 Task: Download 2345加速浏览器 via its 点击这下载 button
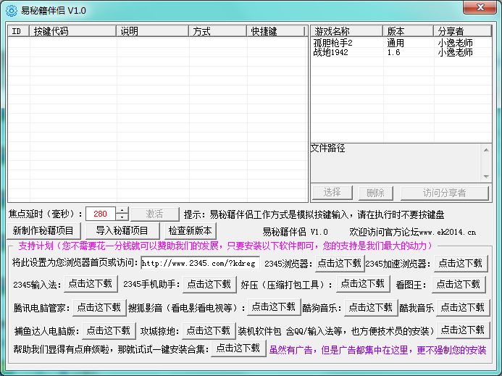(461, 264)
